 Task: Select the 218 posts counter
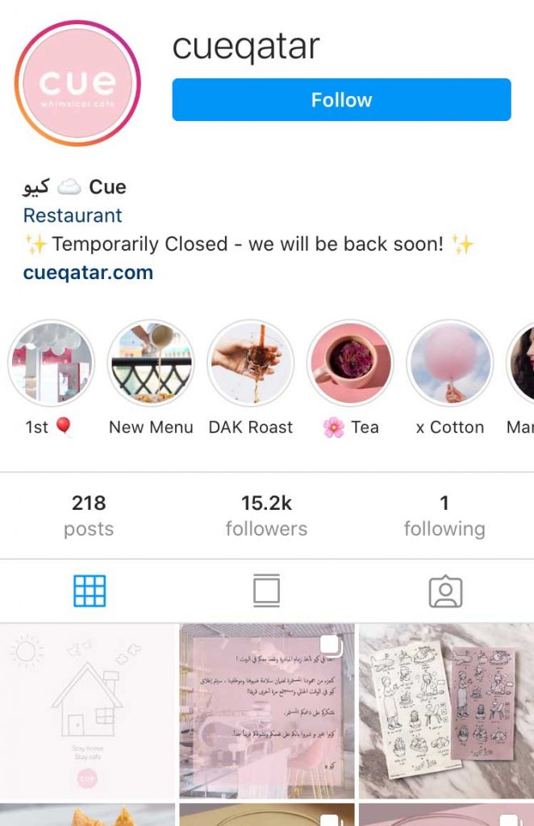[x=89, y=515]
